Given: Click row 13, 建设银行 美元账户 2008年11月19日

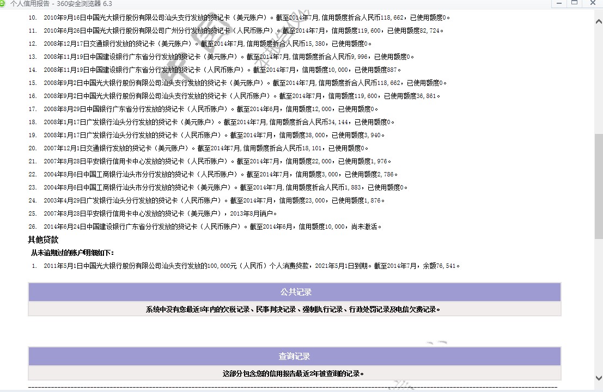Looking at the screenshot, I should (221, 57).
